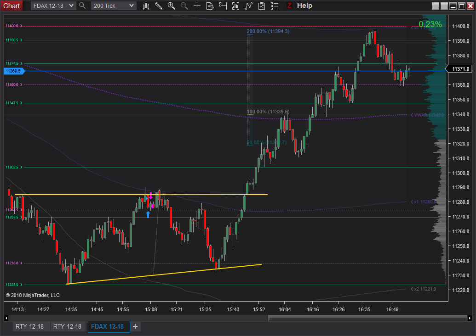Click the green 0.23% text
The image size is (476, 336).
pos(430,24)
